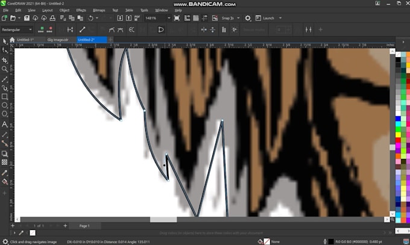Add a page after the current page

tap(65, 226)
